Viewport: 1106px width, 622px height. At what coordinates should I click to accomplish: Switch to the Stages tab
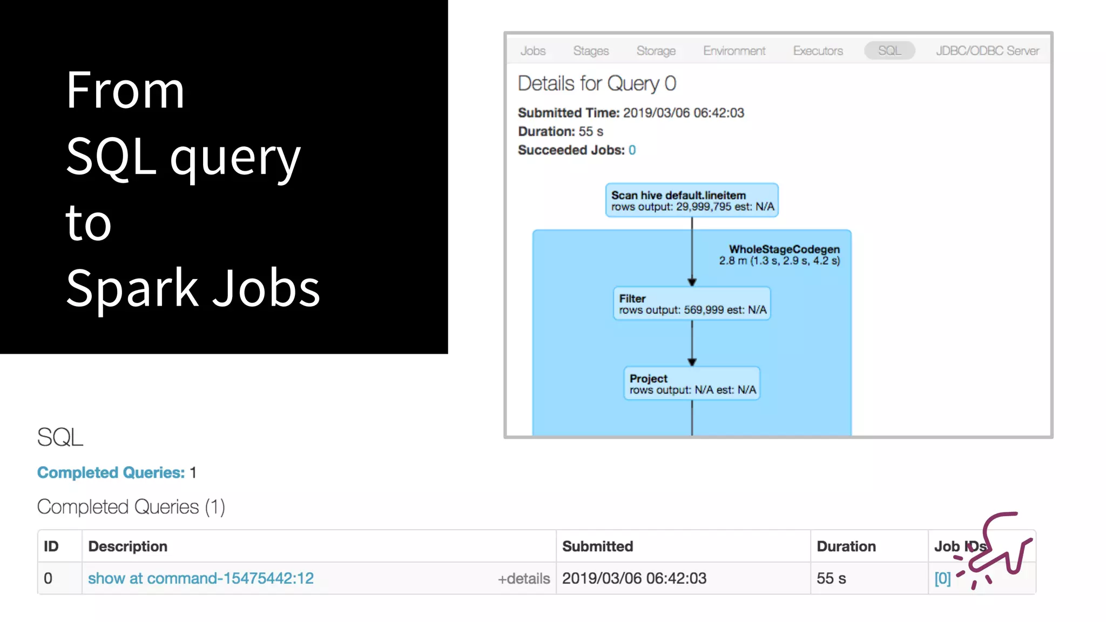591,51
